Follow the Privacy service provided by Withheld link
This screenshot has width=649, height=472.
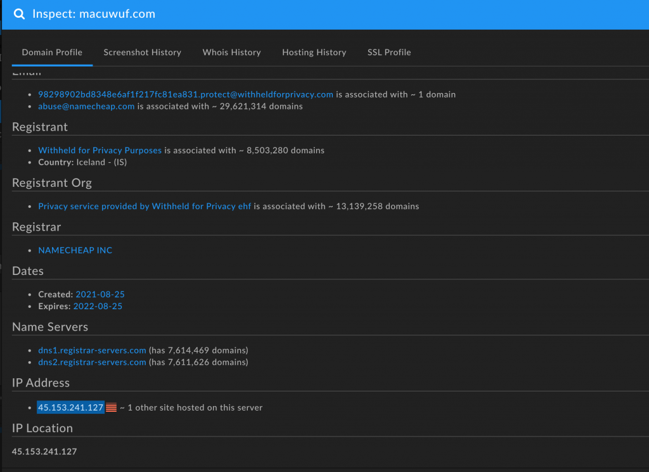pyautogui.click(x=145, y=206)
